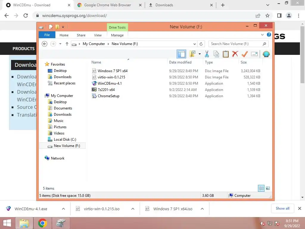The image size is (305, 229).
Task: Toggle the navigation pane toolbar button
Action: 181,54
